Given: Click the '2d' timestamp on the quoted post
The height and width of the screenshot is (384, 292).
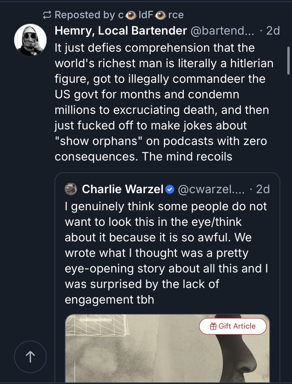Looking at the screenshot, I should [x=263, y=189].
